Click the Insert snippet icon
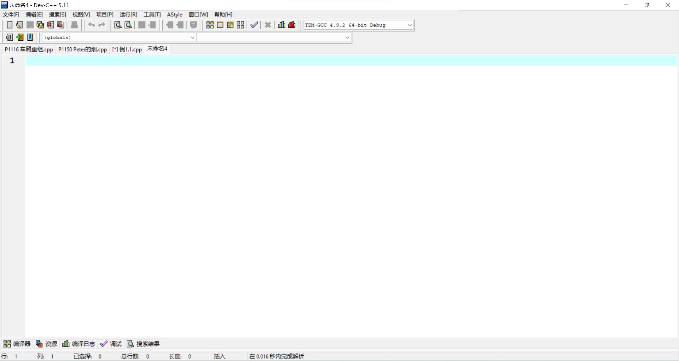Image resolution: width=679 pixels, height=361 pixels. 10,37
